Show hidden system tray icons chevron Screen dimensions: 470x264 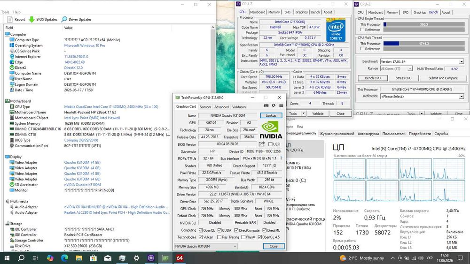click(392, 258)
